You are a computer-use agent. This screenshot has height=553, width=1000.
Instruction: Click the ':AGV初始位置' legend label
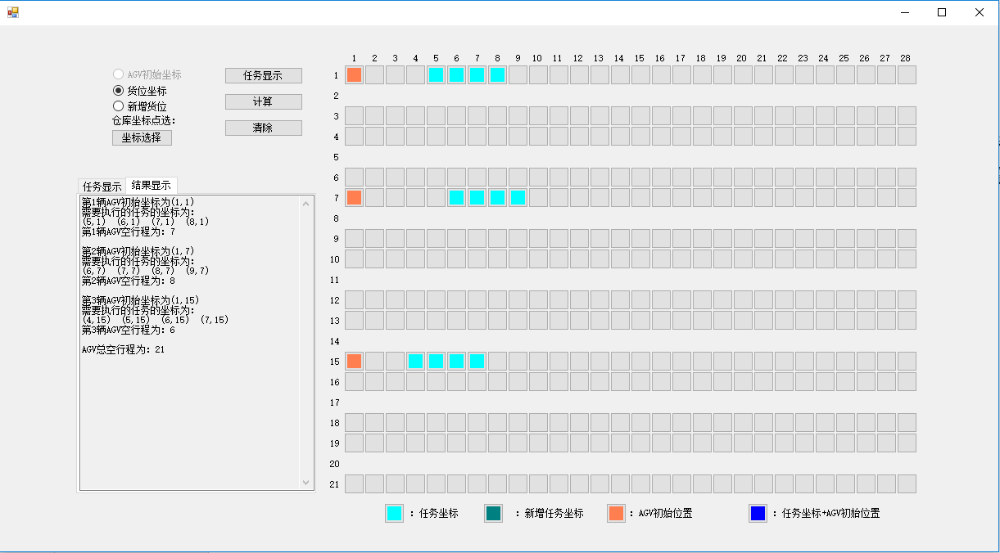661,514
